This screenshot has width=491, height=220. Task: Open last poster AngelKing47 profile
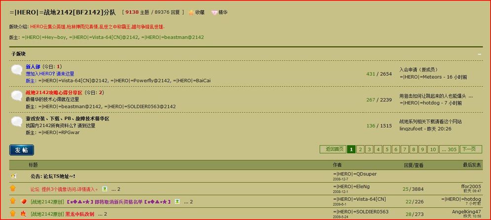[x=467, y=212]
